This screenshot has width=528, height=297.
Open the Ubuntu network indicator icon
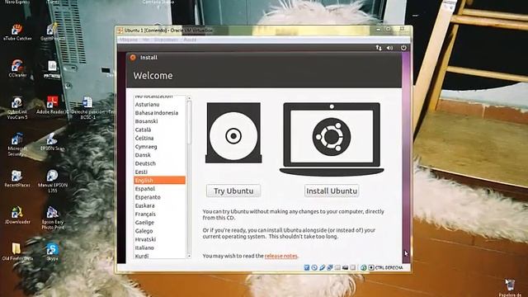click(x=379, y=48)
